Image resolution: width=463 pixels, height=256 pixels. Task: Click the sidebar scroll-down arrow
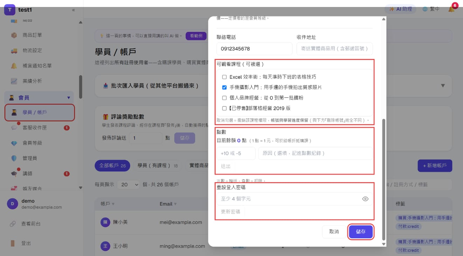click(81, 188)
